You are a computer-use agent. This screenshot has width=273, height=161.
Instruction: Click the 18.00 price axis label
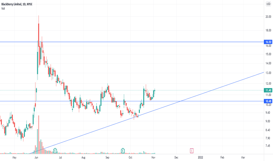(x=268, y=30)
